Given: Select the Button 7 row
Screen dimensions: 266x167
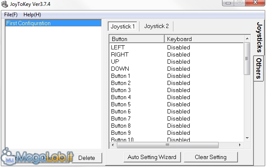Looking at the screenshot, I should pos(176,119).
